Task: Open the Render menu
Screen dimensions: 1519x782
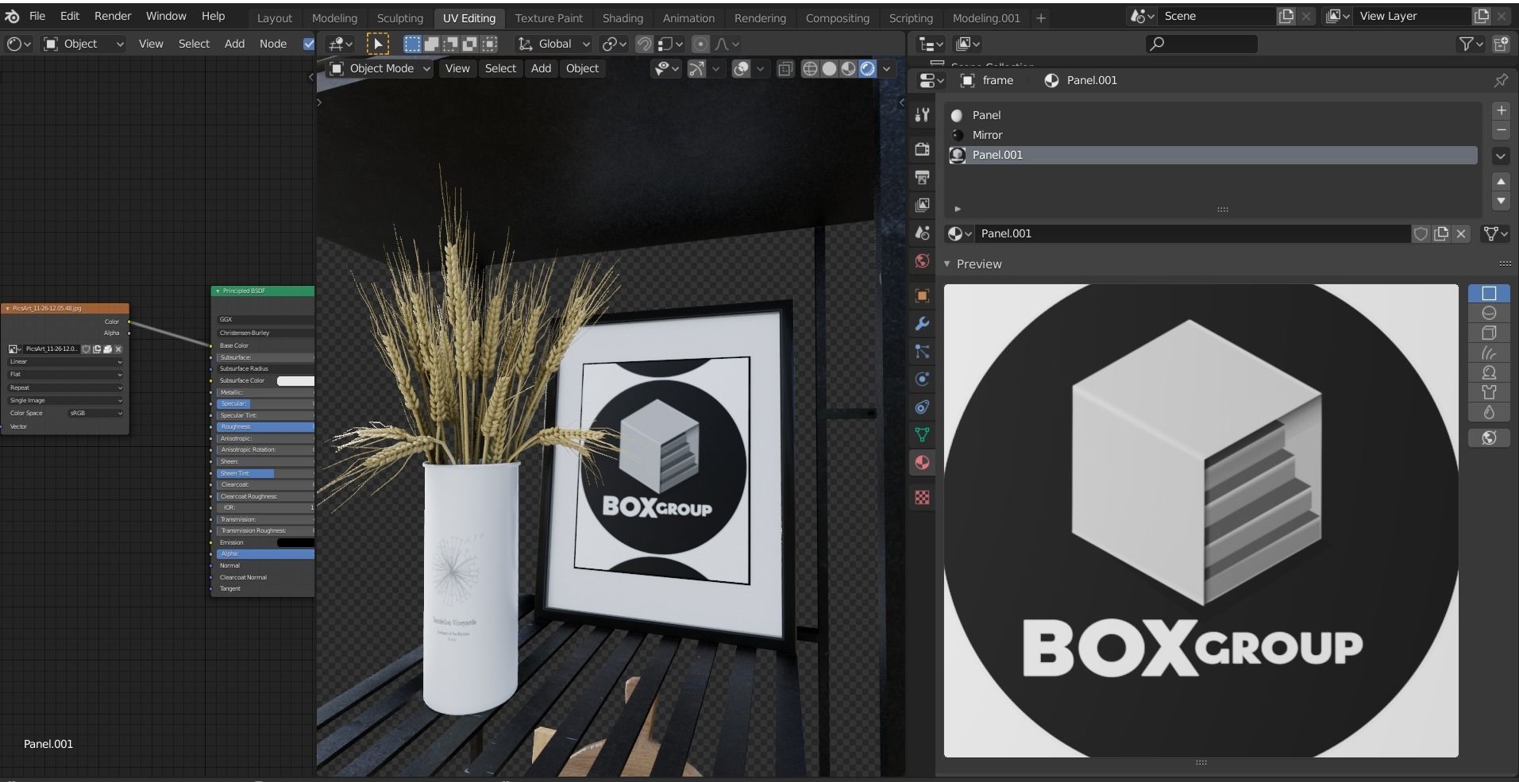Action: pyautogui.click(x=112, y=16)
